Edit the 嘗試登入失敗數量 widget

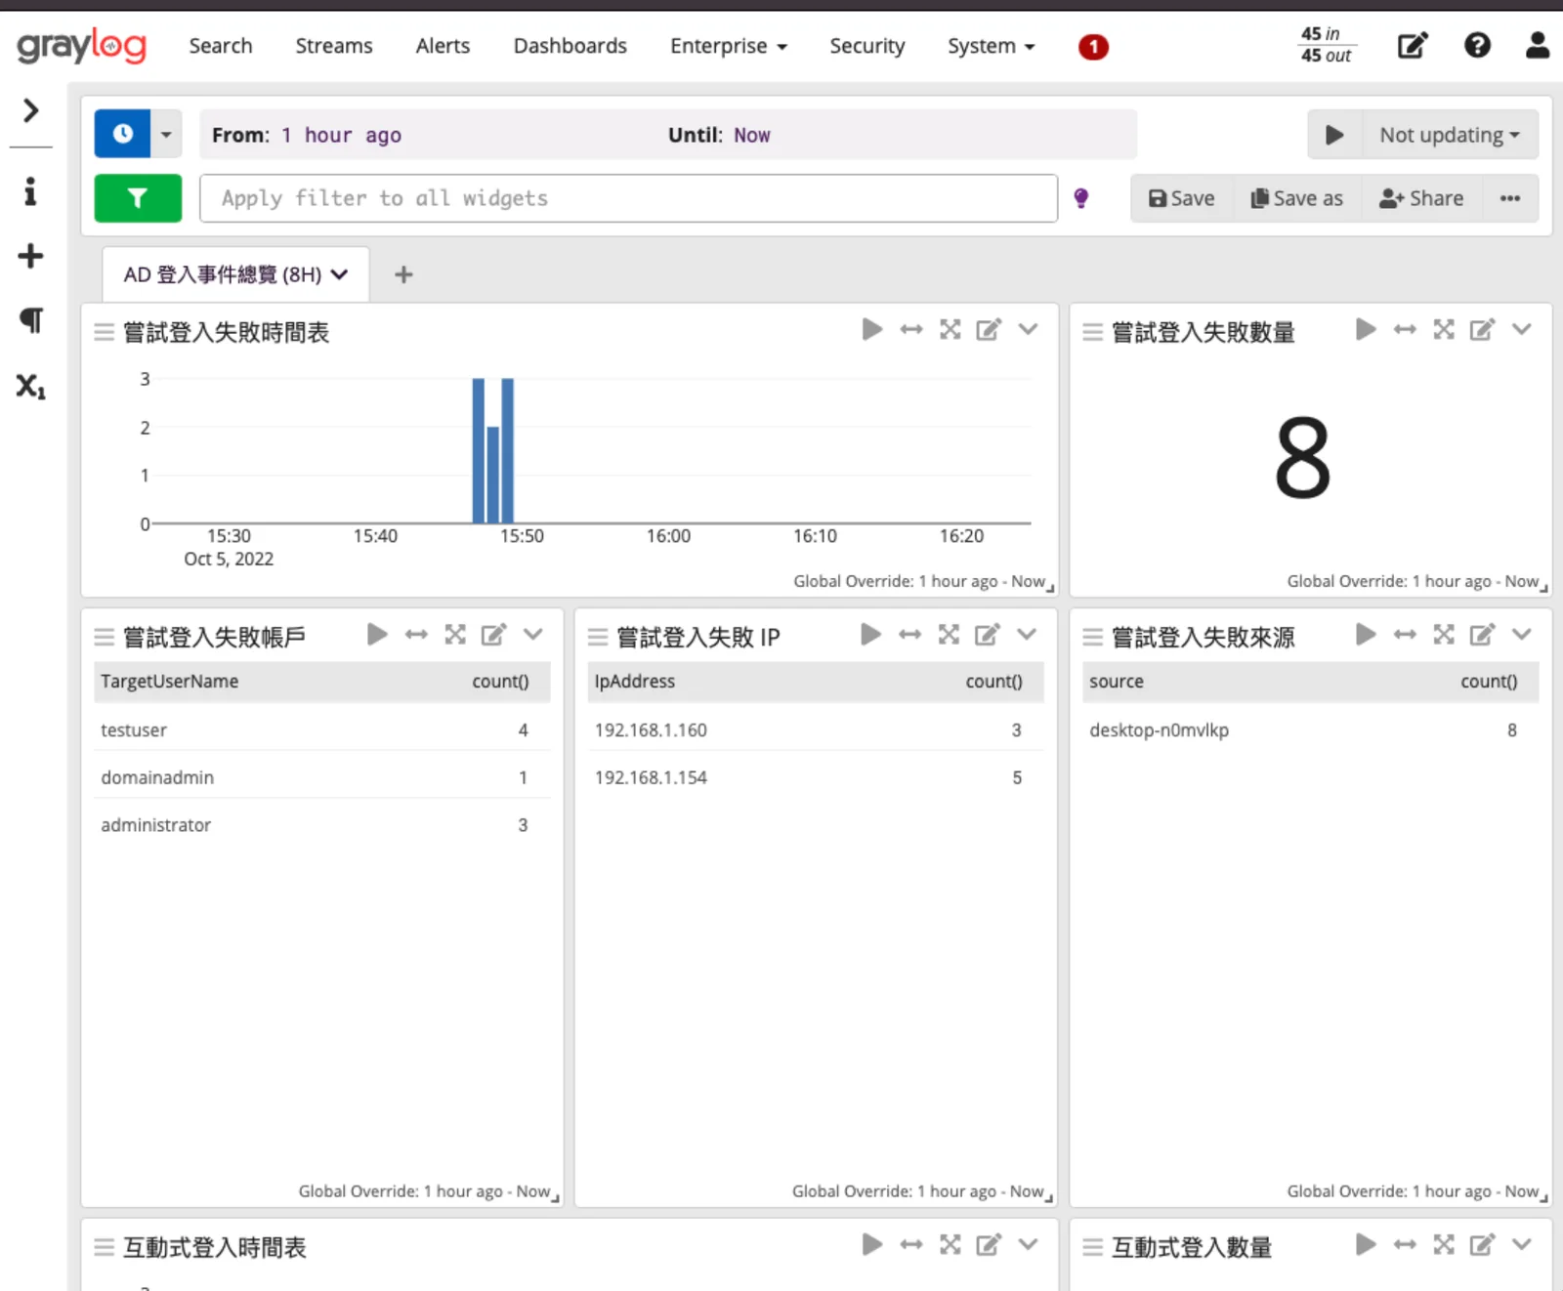[x=1482, y=329]
